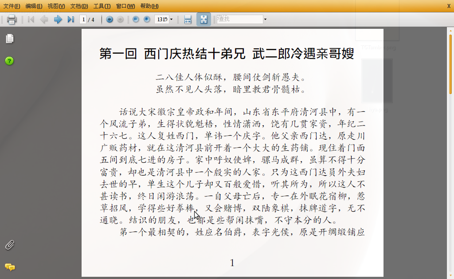Zoom out with the minus button
Image resolution: width=454 pixels, height=279 pixels.
point(136,19)
